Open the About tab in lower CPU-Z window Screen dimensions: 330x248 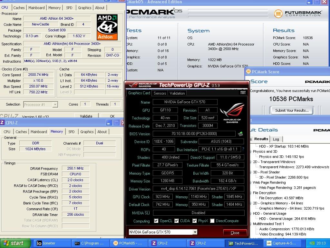102,132
